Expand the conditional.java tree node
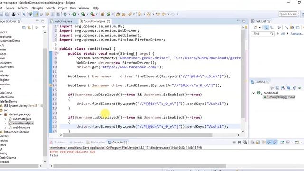 [5, 123]
